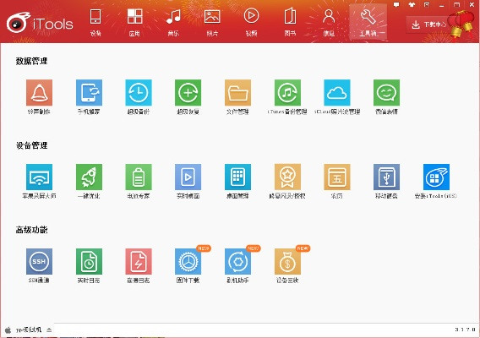Click the connected device name in status bar
Screen dimensions: 480x338
point(29,330)
